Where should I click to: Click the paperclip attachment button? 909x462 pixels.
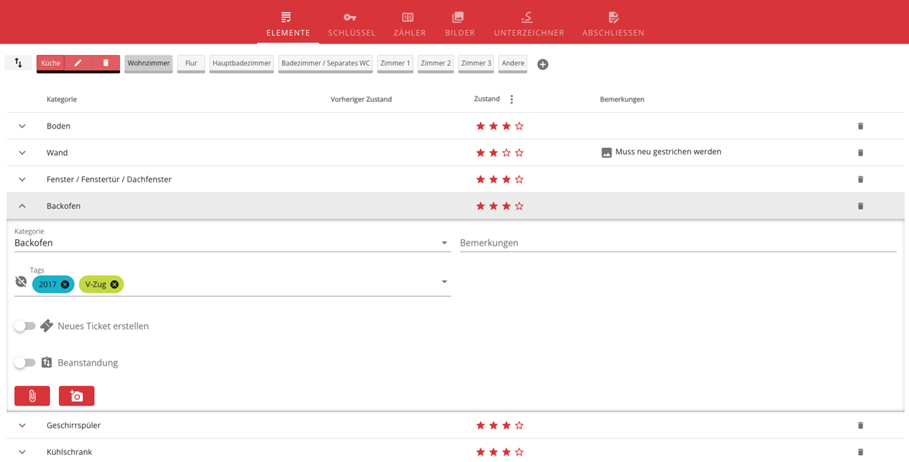[x=32, y=396]
